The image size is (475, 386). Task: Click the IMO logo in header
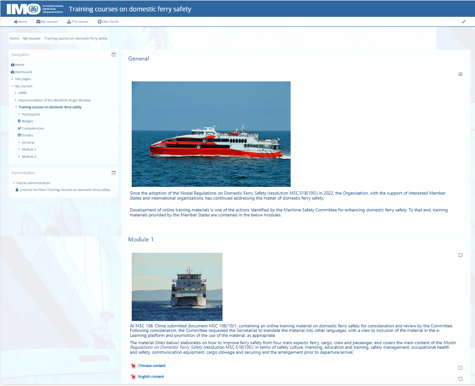pos(35,9)
